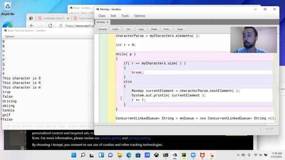The width and height of the screenshot is (285, 160).
Task: Open the cookie policy link
Action: click(111, 138)
